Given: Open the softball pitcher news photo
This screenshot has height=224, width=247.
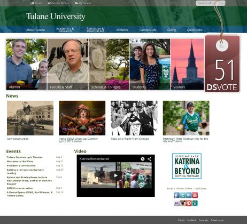Looking at the screenshot, I should [186, 118].
